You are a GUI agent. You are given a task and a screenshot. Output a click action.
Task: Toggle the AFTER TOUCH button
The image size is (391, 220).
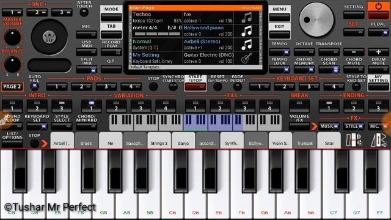click(84, 12)
